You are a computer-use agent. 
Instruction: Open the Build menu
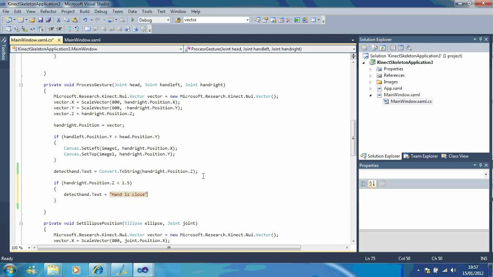84,12
